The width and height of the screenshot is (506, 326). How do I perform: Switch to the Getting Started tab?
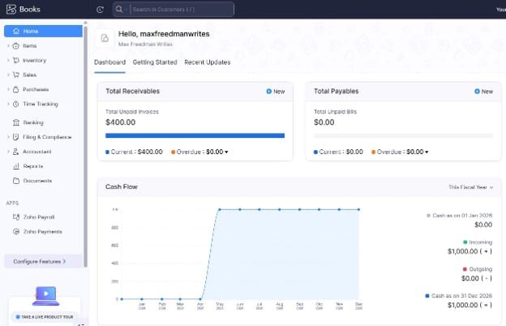coord(155,62)
